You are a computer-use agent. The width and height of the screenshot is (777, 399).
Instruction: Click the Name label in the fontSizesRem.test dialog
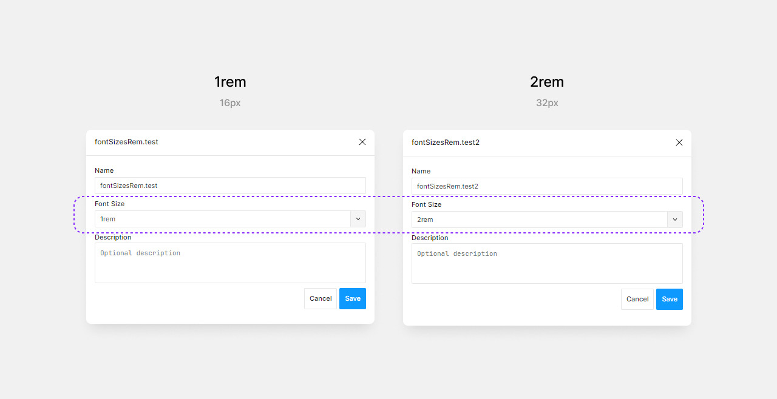tap(104, 170)
